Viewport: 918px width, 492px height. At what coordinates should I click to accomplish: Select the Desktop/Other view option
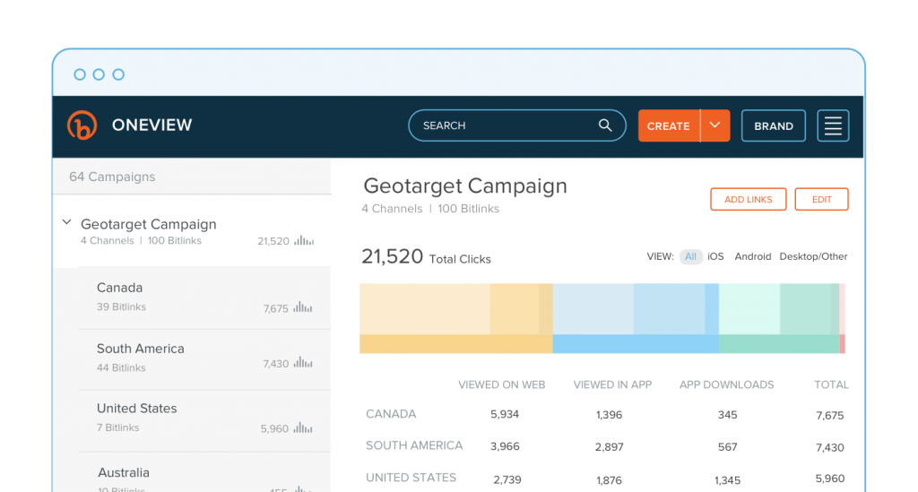(x=813, y=256)
